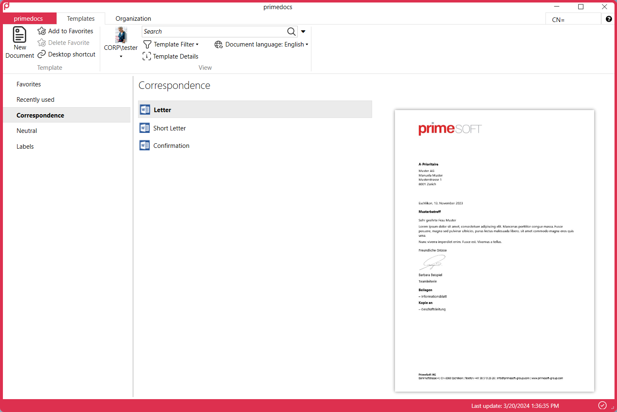Screen dimensions: 617x412
Task: Expand the CORP\tester profile dropdown arrow
Action: point(121,56)
